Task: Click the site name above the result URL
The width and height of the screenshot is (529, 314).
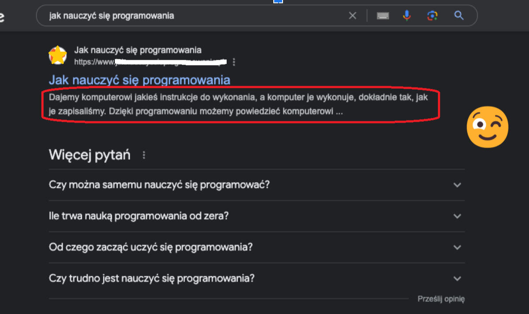Action: 138,50
